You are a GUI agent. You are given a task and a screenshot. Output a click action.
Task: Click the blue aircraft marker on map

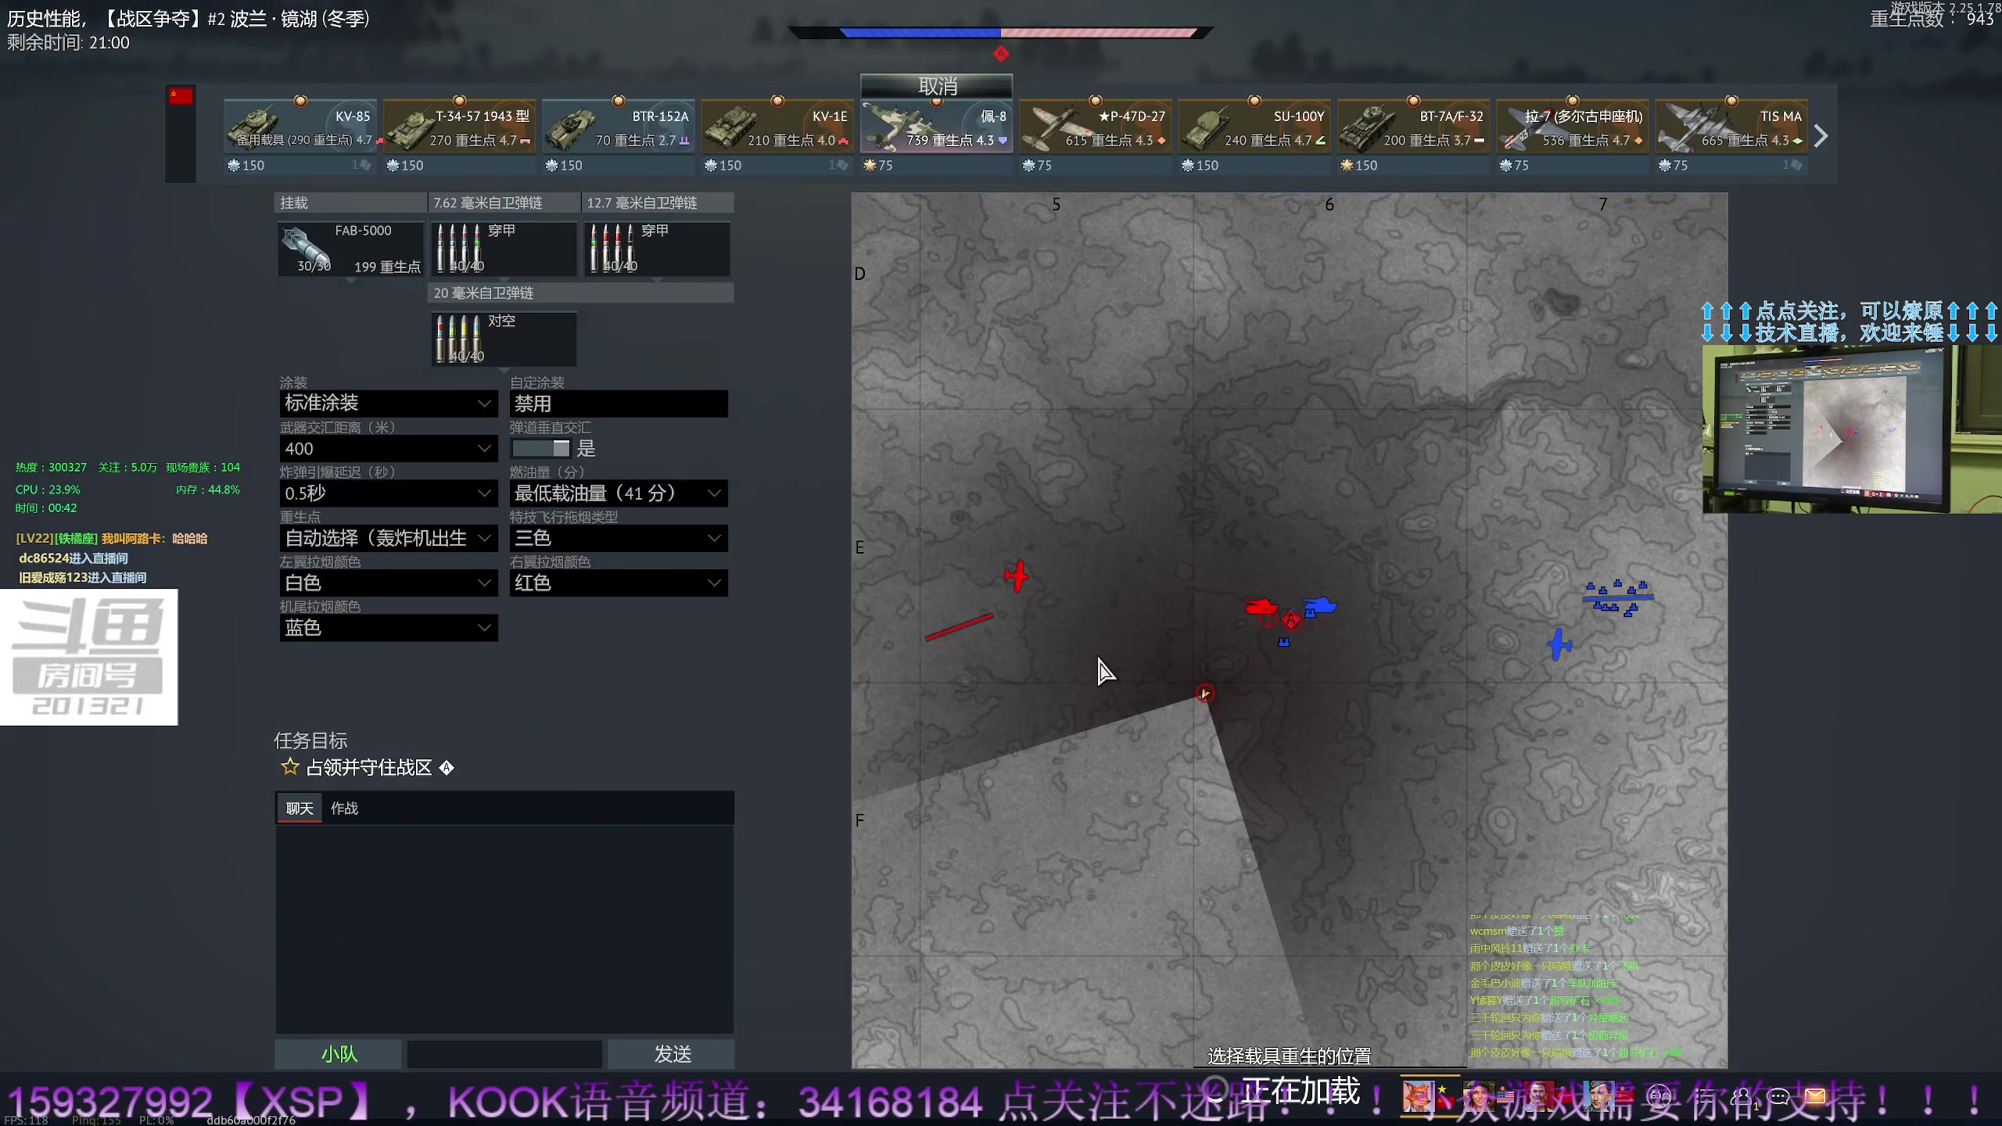click(x=1559, y=645)
